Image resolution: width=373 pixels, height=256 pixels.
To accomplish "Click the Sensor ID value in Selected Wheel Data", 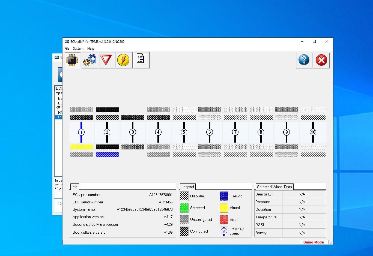I will tap(302, 194).
